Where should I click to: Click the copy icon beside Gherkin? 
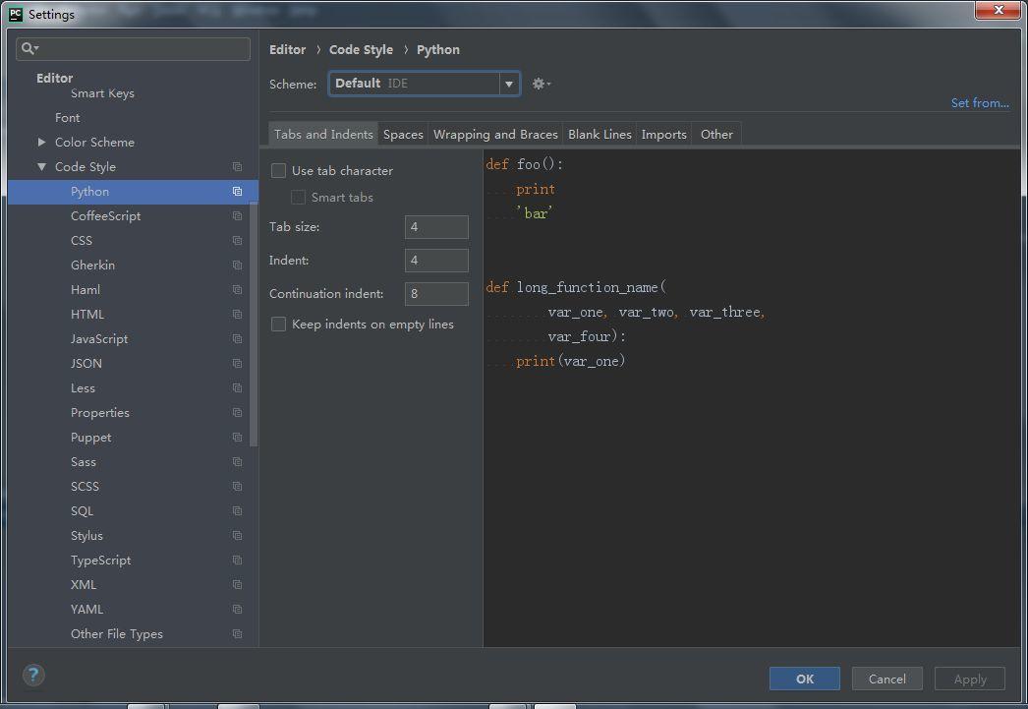tap(237, 266)
